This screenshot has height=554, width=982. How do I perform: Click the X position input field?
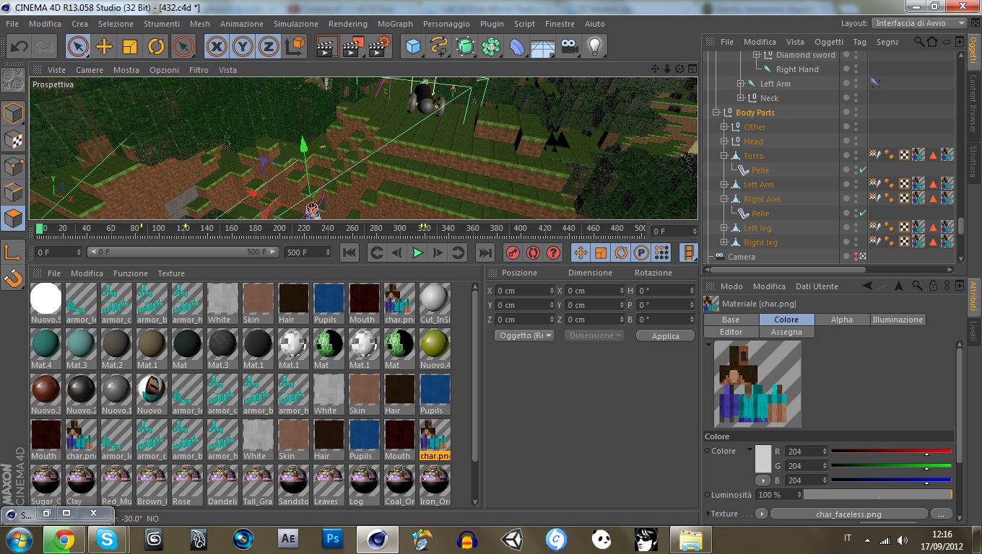525,291
